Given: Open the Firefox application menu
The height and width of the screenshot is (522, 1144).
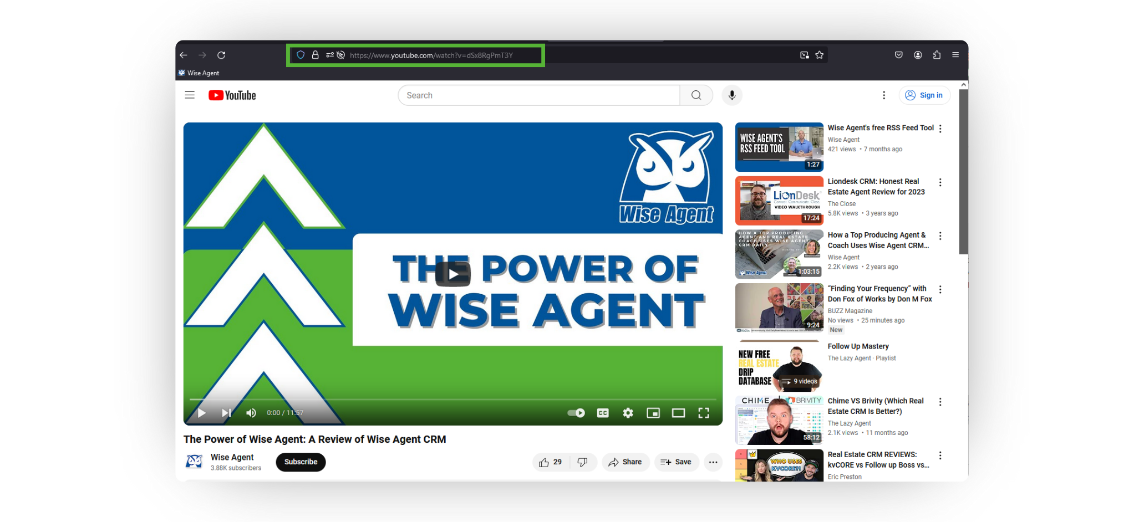Looking at the screenshot, I should point(955,55).
